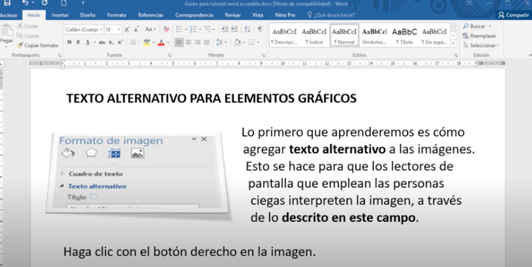Open Buscar to find text
532x267 pixels.
(x=475, y=26)
